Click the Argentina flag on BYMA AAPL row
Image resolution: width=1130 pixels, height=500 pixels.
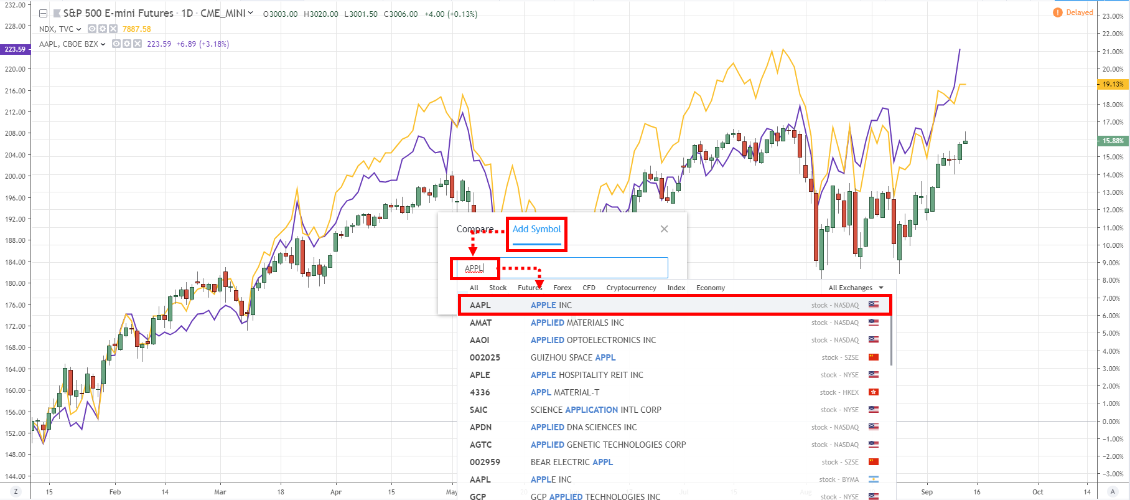coord(874,479)
